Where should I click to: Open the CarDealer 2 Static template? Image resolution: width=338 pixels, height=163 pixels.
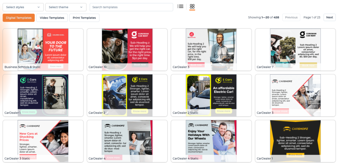[x=211, y=95]
